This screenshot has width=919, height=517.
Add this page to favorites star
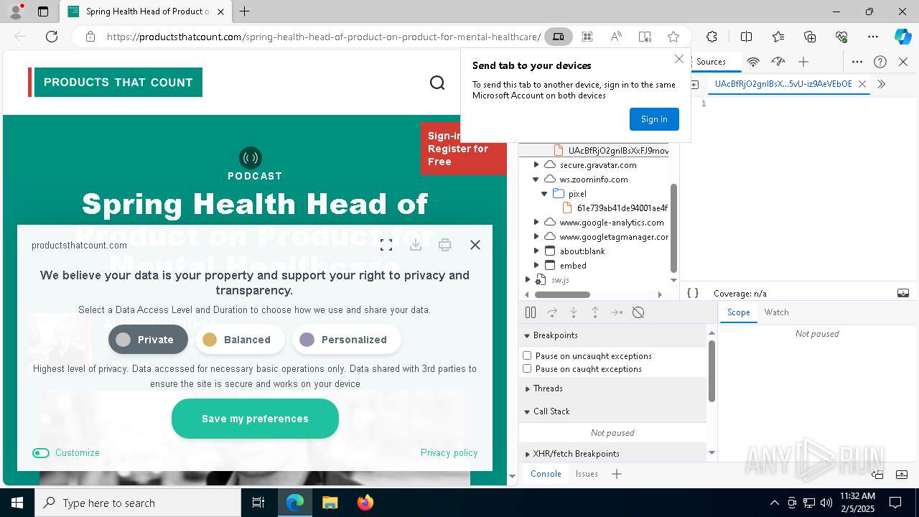[x=673, y=37]
